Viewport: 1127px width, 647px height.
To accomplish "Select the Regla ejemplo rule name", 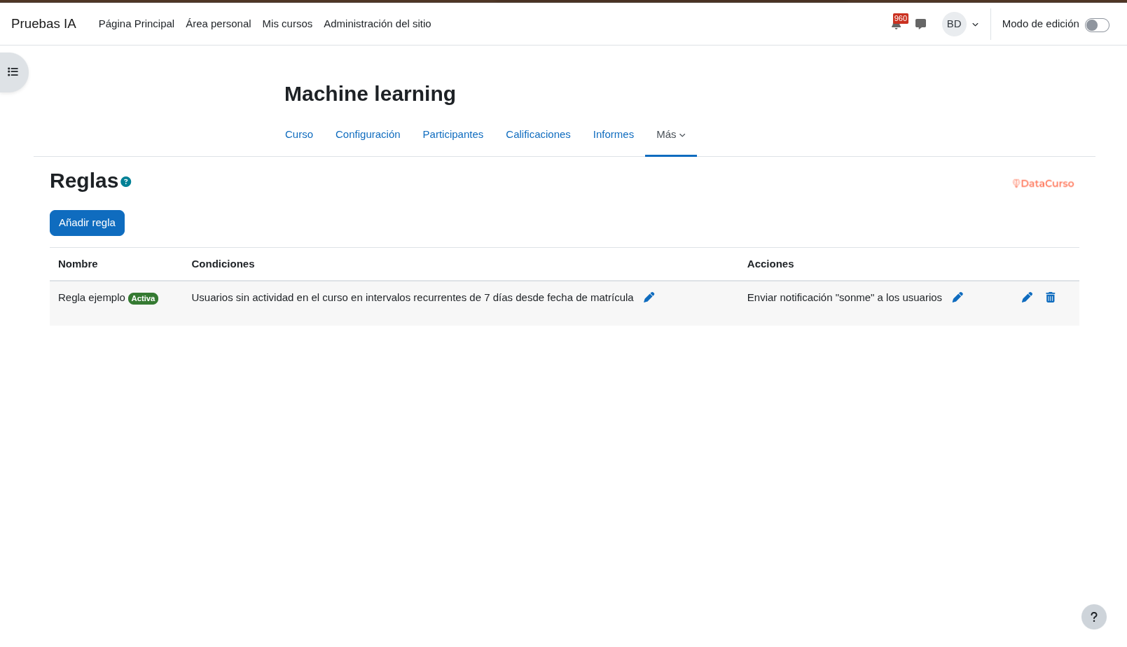I will tap(90, 297).
